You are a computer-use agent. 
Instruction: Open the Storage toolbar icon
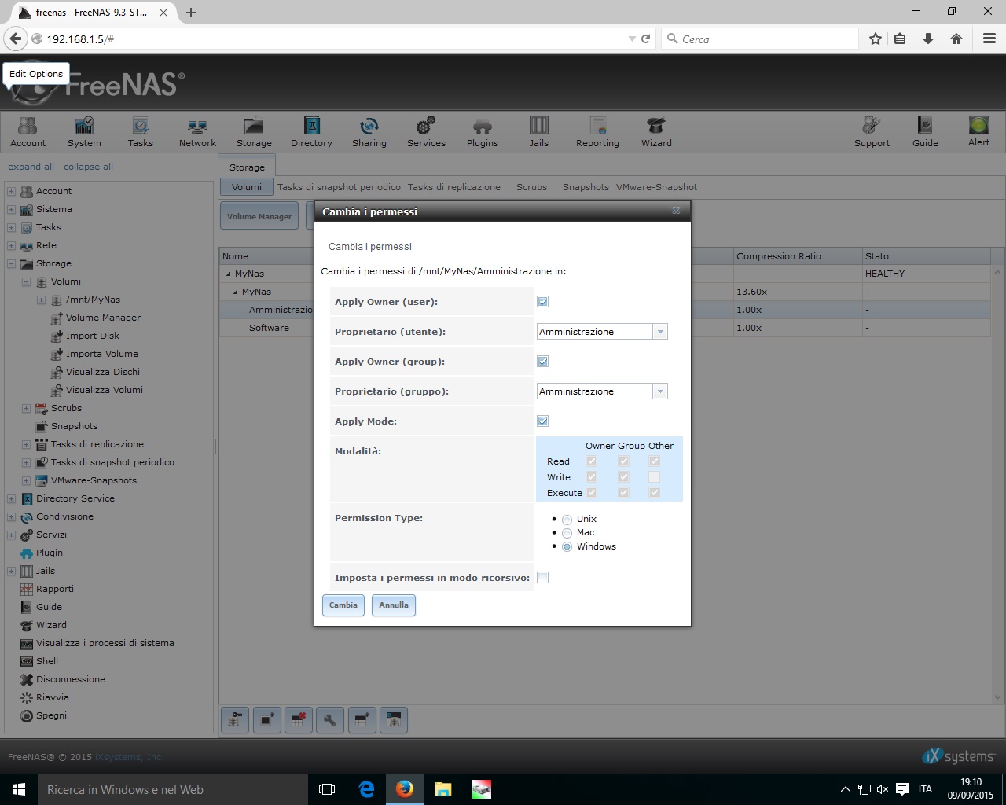click(254, 131)
